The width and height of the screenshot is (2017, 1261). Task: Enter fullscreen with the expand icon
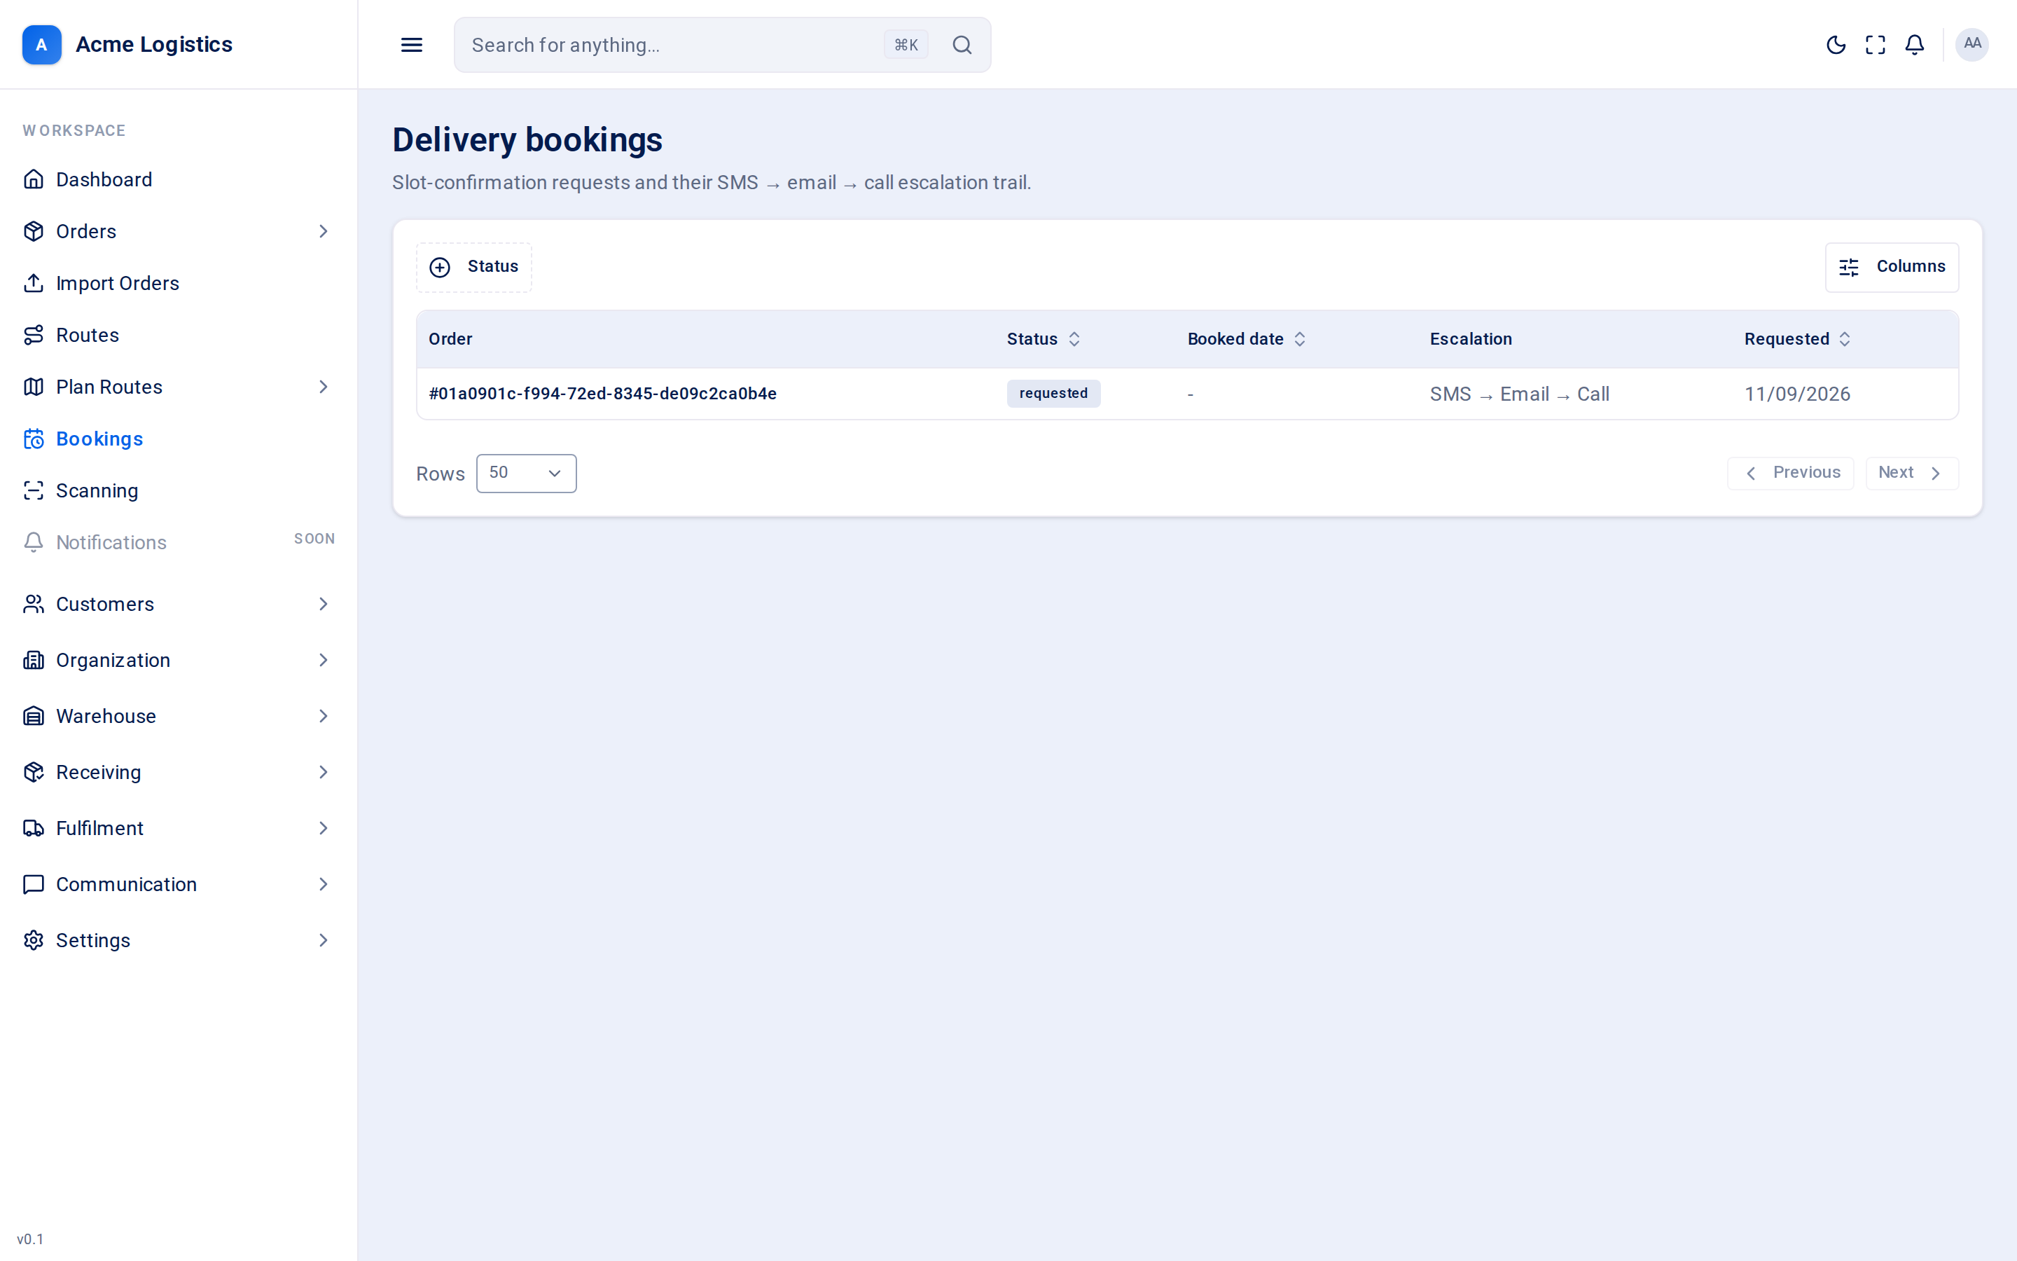pyautogui.click(x=1876, y=45)
